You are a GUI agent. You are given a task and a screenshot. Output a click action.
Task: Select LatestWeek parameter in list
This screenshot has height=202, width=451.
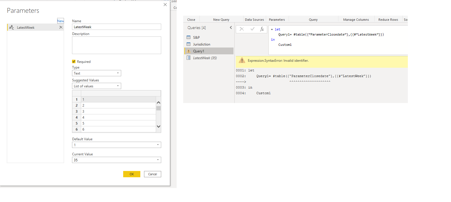[x=35, y=27]
